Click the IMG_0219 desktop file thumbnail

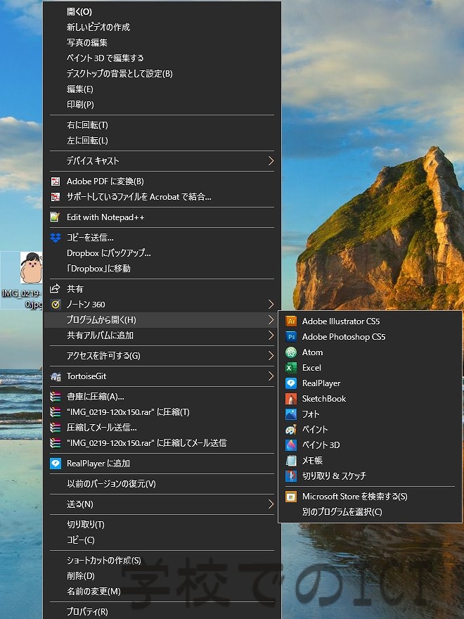(31, 268)
